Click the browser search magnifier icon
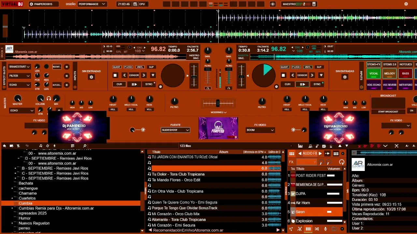The height and width of the screenshot is (234, 417). (x=85, y=146)
